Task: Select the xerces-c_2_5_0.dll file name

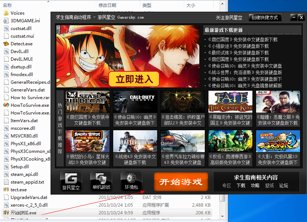Action: (29, 205)
